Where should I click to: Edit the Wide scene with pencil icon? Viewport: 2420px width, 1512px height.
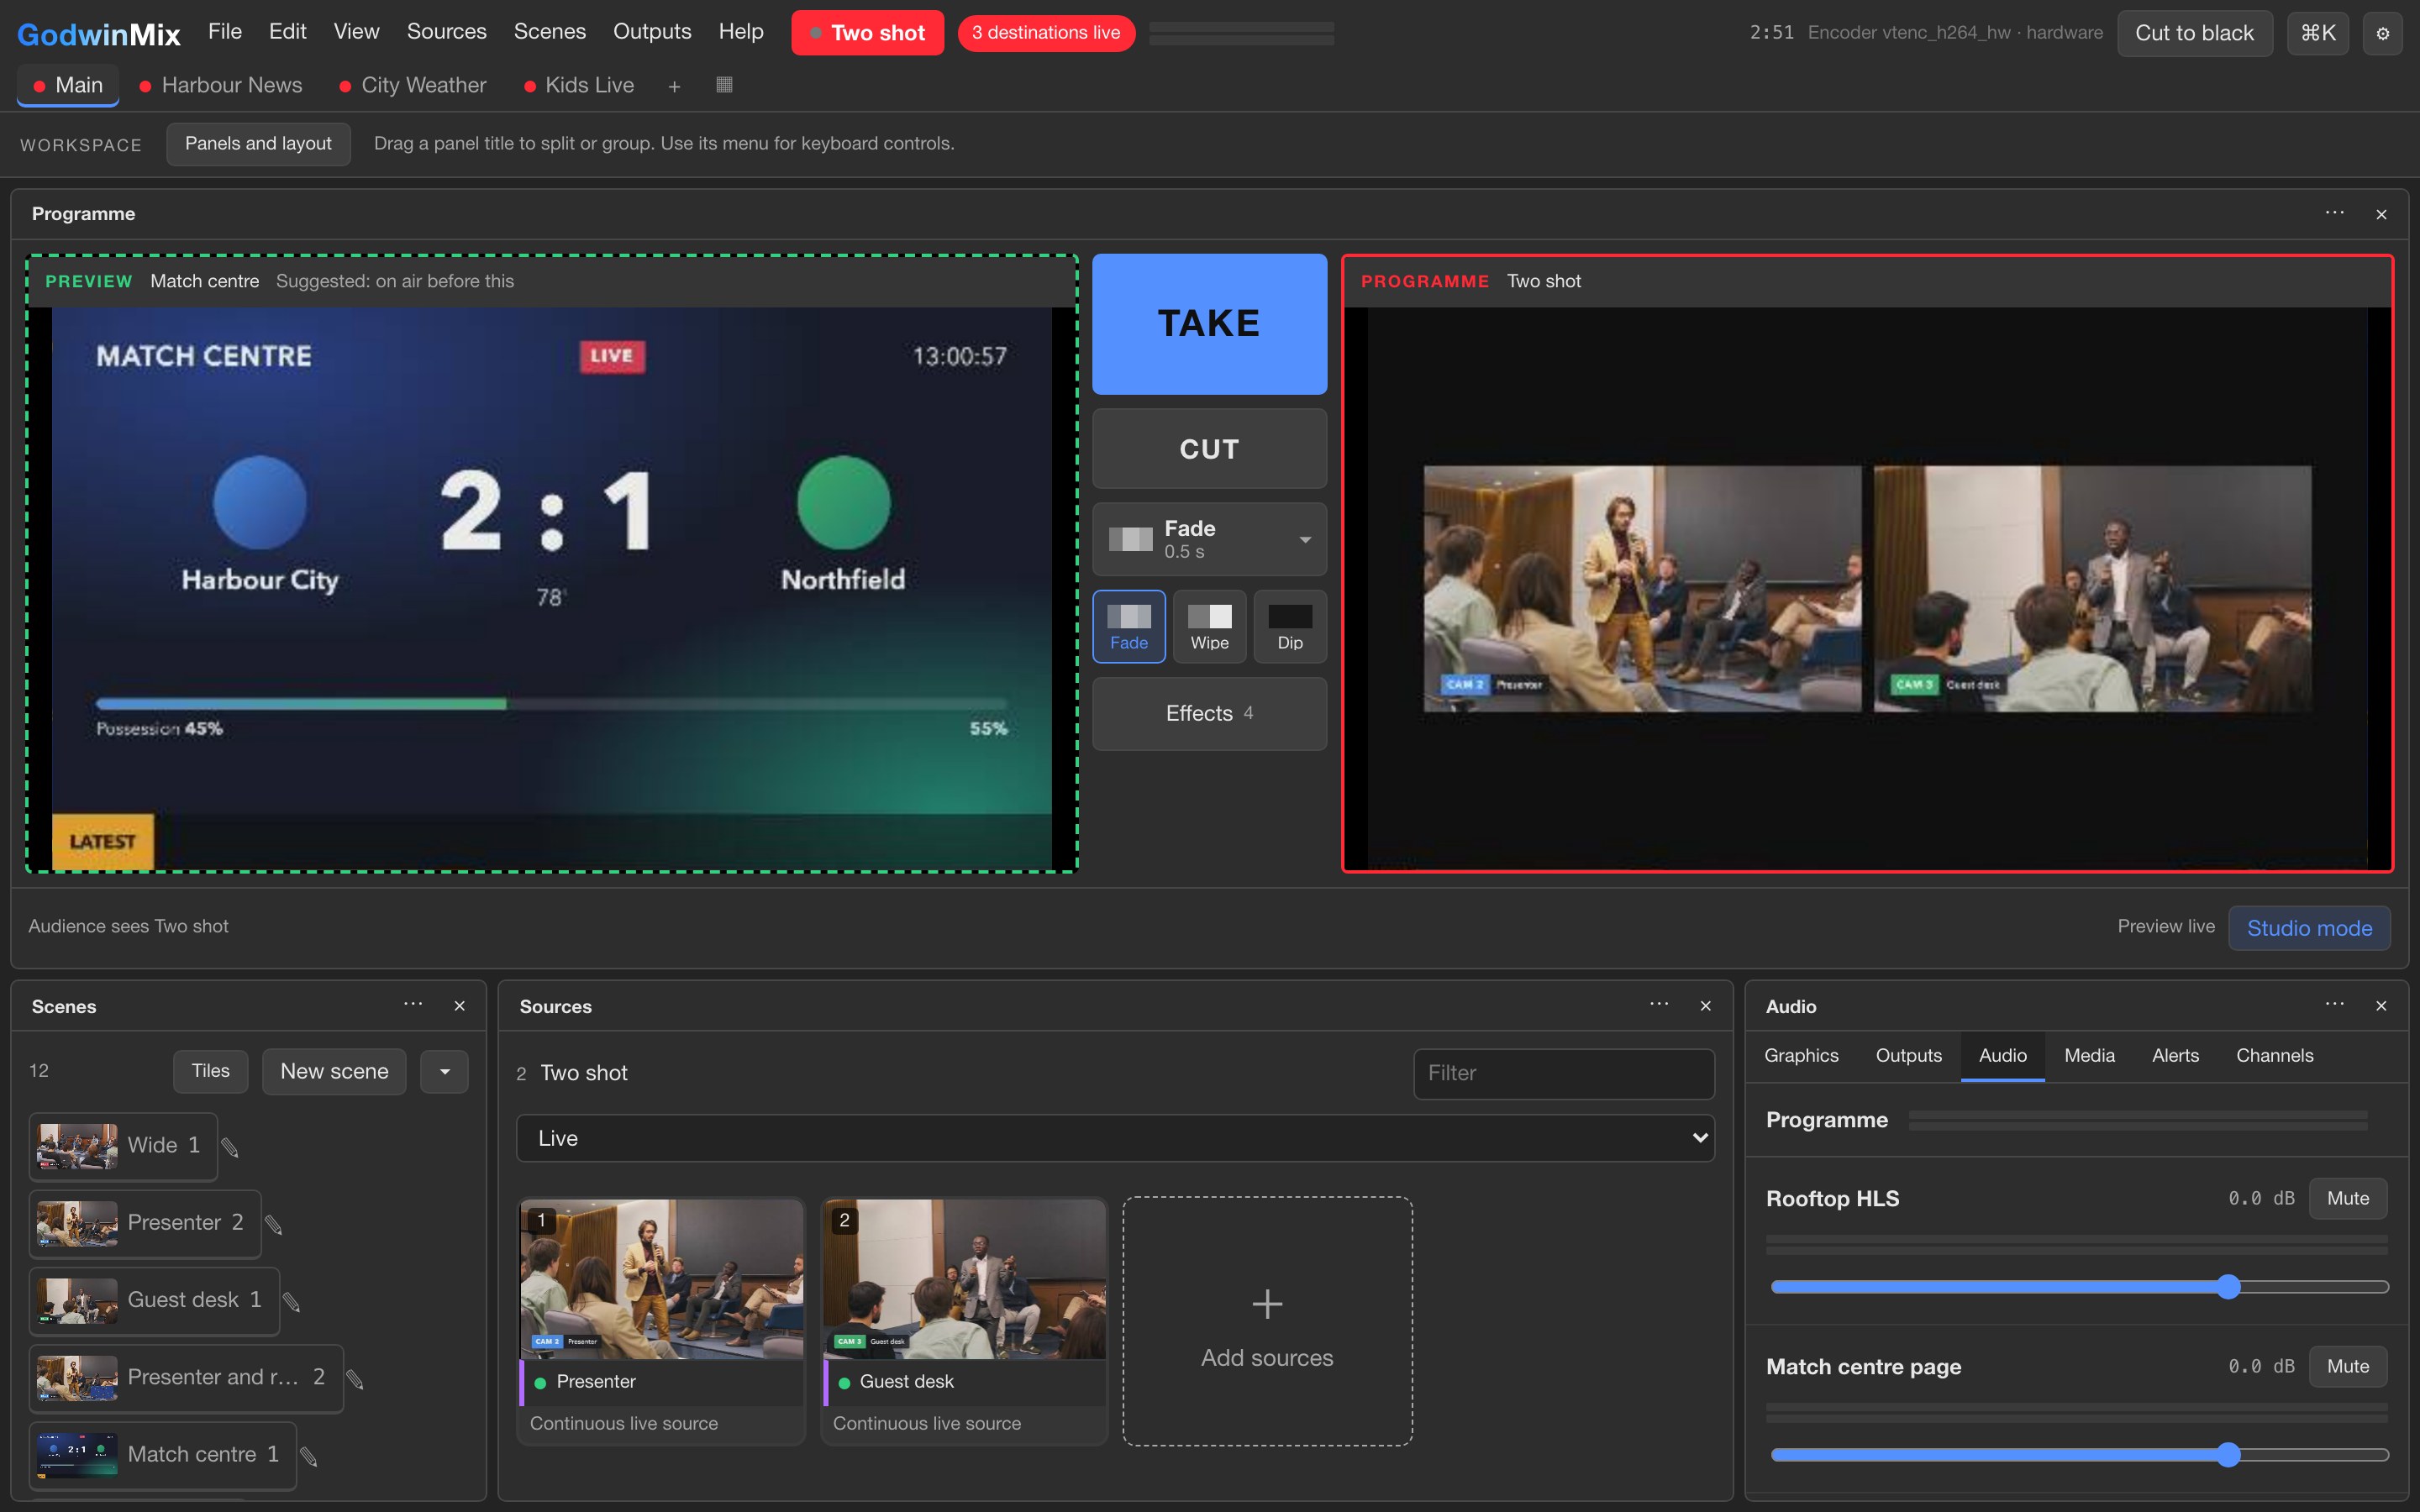[x=230, y=1147]
